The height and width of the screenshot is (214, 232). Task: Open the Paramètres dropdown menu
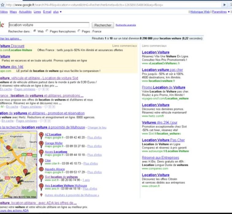point(220,12)
